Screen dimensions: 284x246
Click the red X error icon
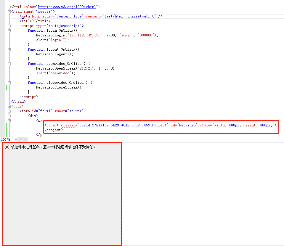(7, 147)
